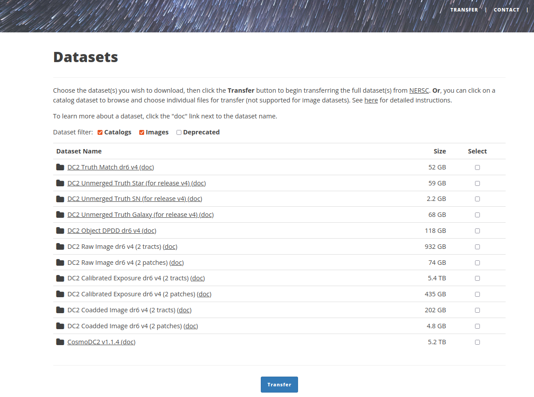Select Raw Image 2 tracts 932 GB checkbox

coord(477,247)
